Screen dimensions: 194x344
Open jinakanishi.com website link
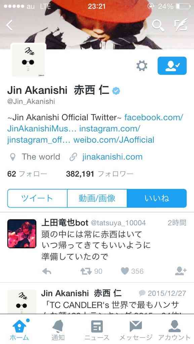click(x=112, y=157)
